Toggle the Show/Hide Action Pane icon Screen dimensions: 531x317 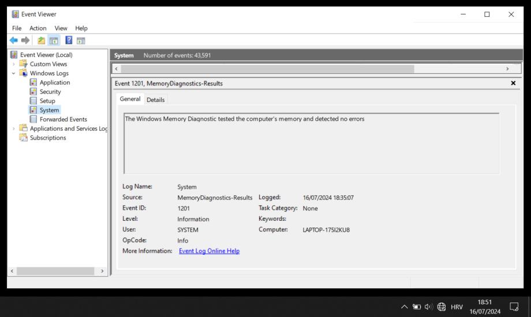point(80,41)
